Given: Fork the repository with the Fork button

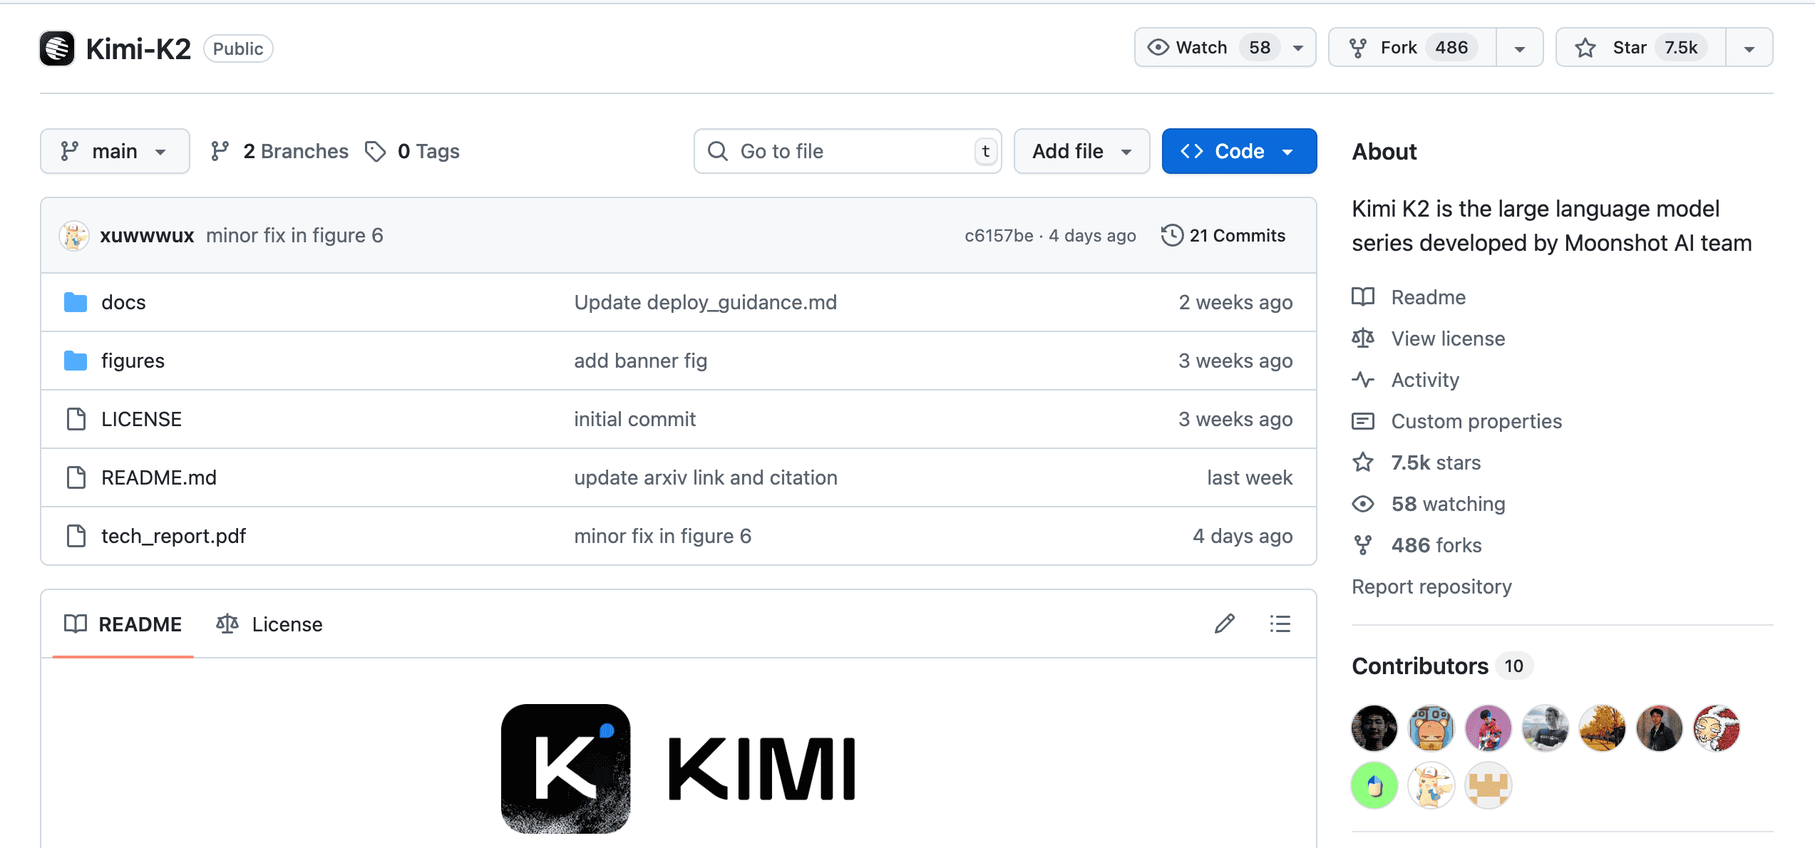Looking at the screenshot, I should tap(1412, 48).
